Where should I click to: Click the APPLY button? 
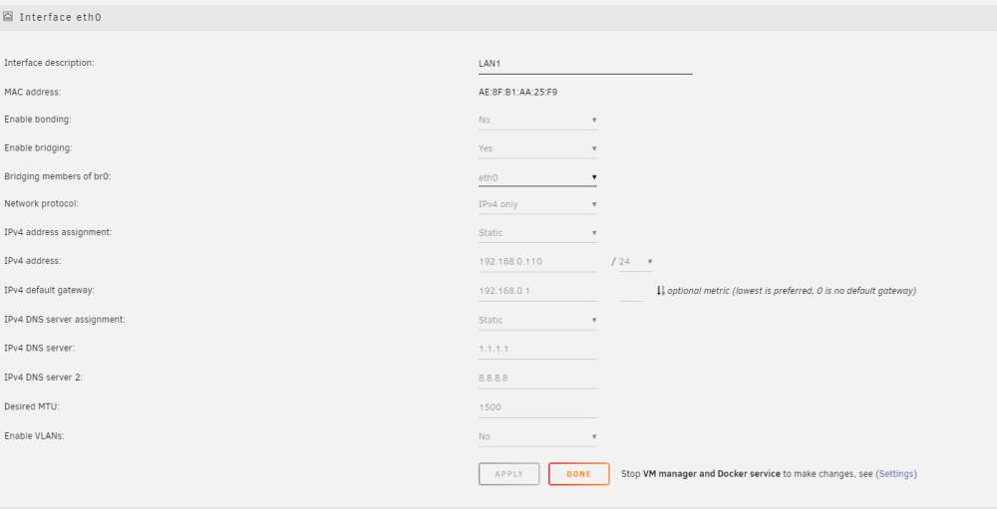508,474
